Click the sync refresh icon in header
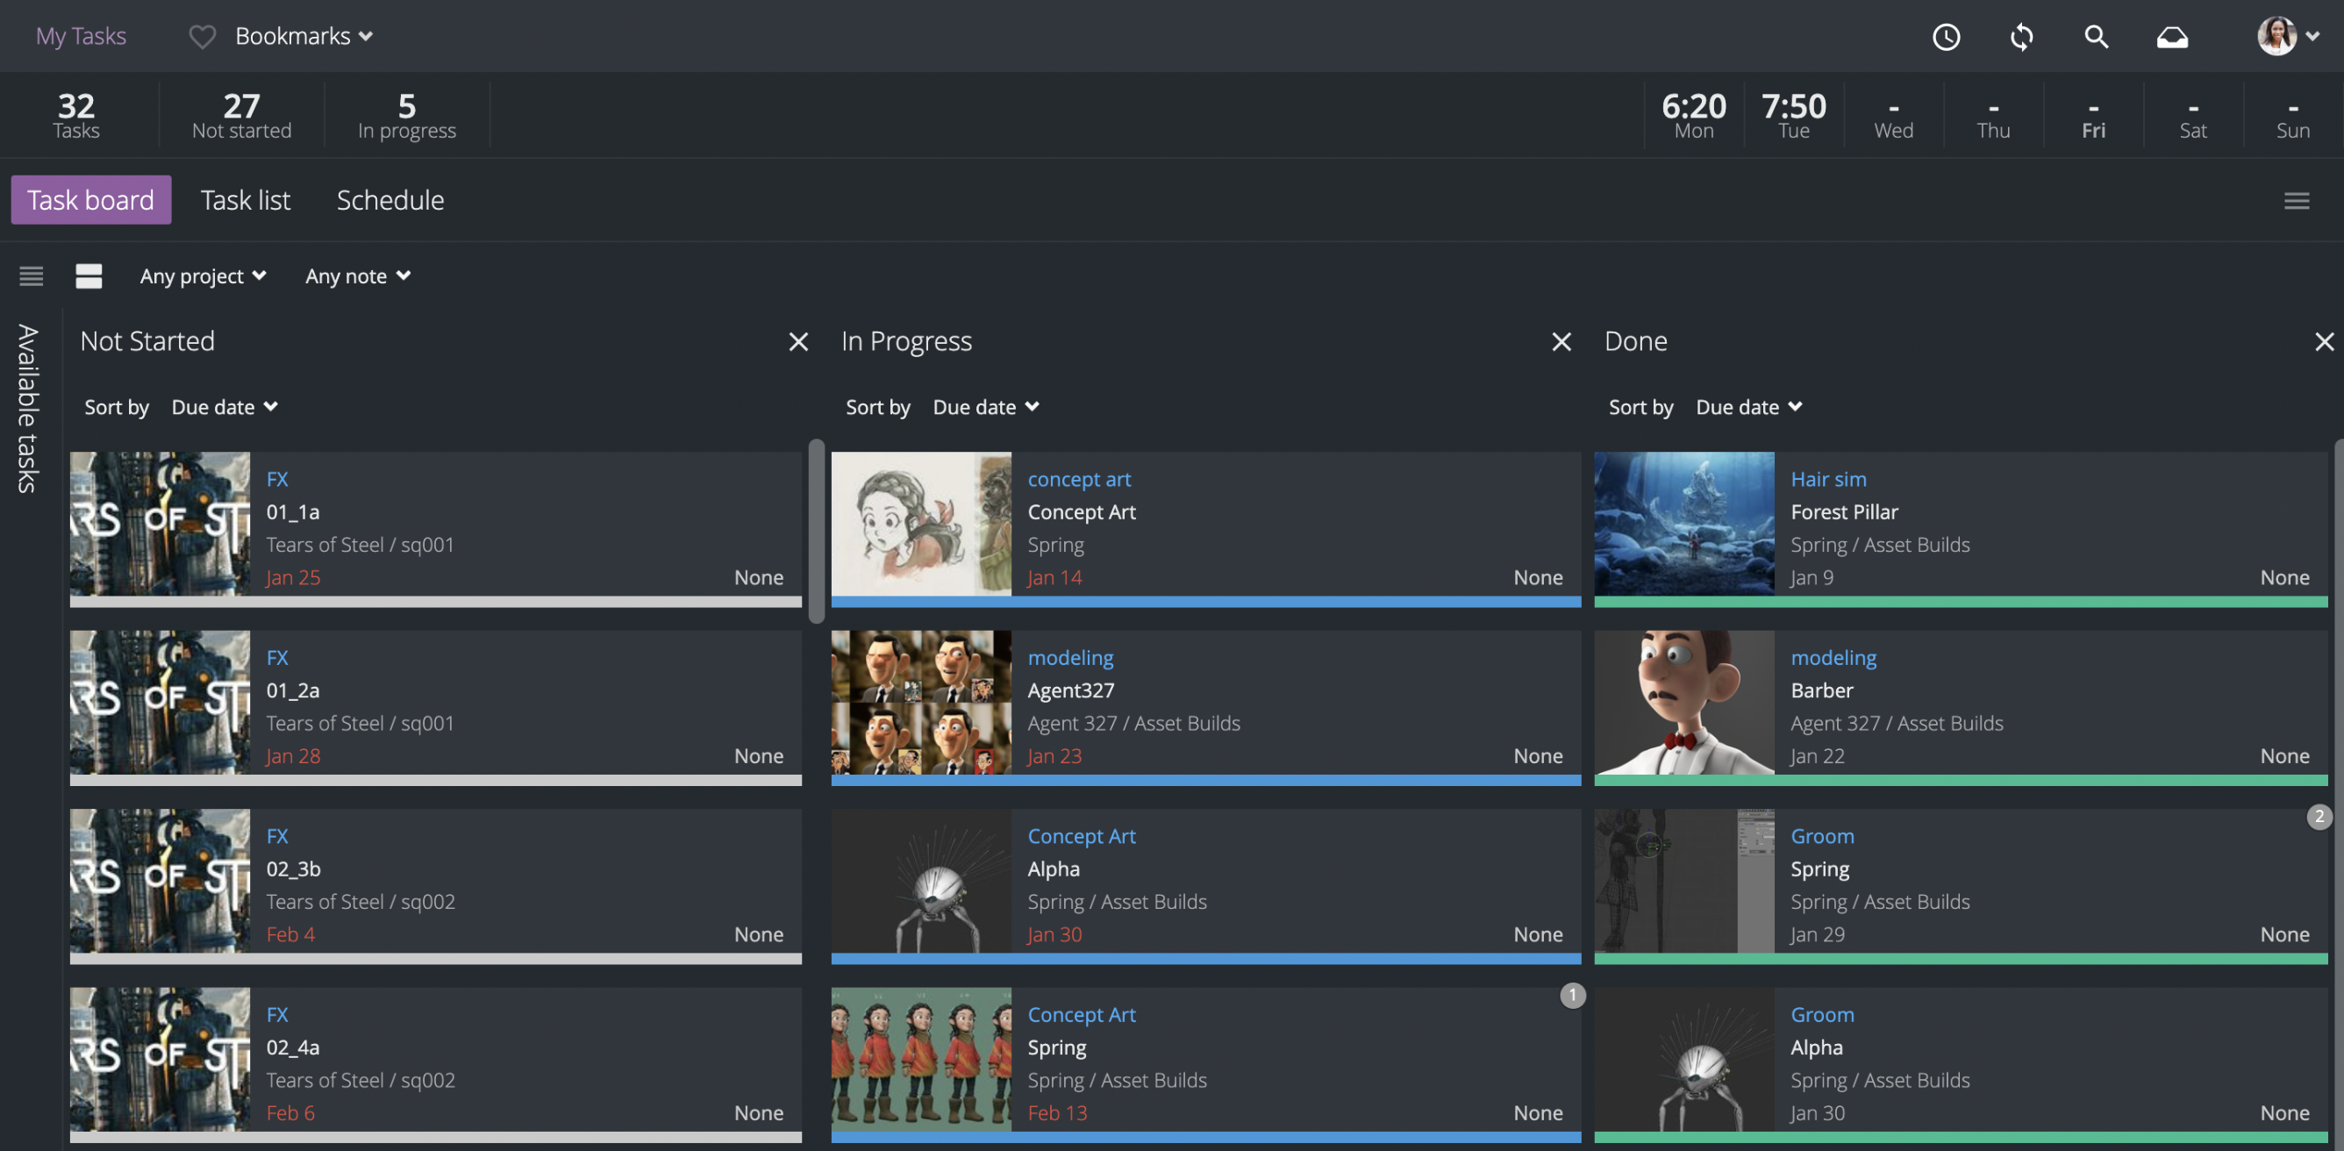This screenshot has width=2344, height=1151. coord(2021,36)
